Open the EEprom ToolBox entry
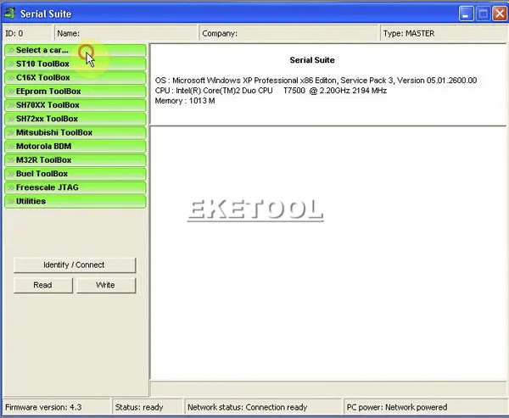This screenshot has width=509, height=418. pyautogui.click(x=76, y=92)
